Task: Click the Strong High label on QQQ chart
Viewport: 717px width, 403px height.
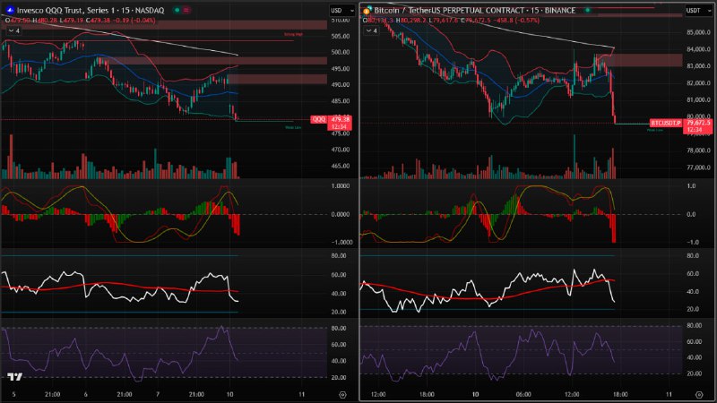Action: coord(293,35)
